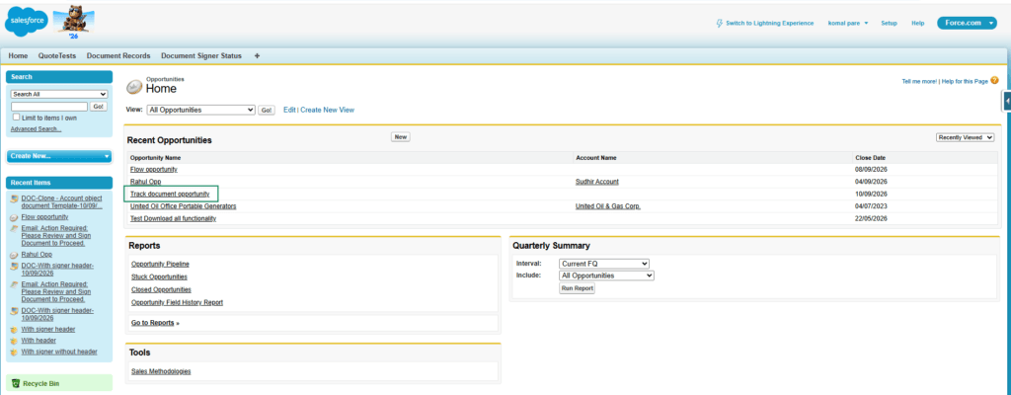
Task: Open the Sudhir Account link
Action: click(x=597, y=182)
